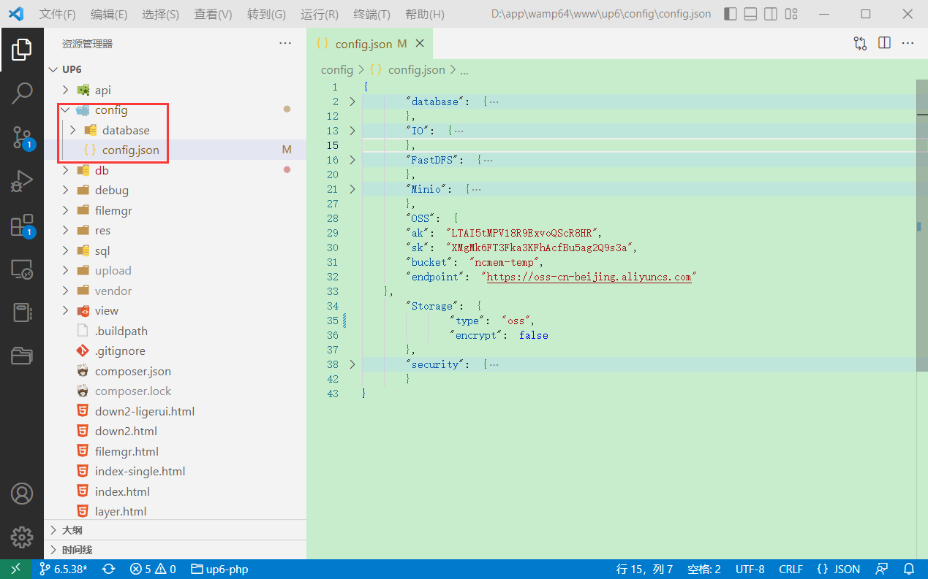Open the 文件(F) menu

click(x=58, y=14)
